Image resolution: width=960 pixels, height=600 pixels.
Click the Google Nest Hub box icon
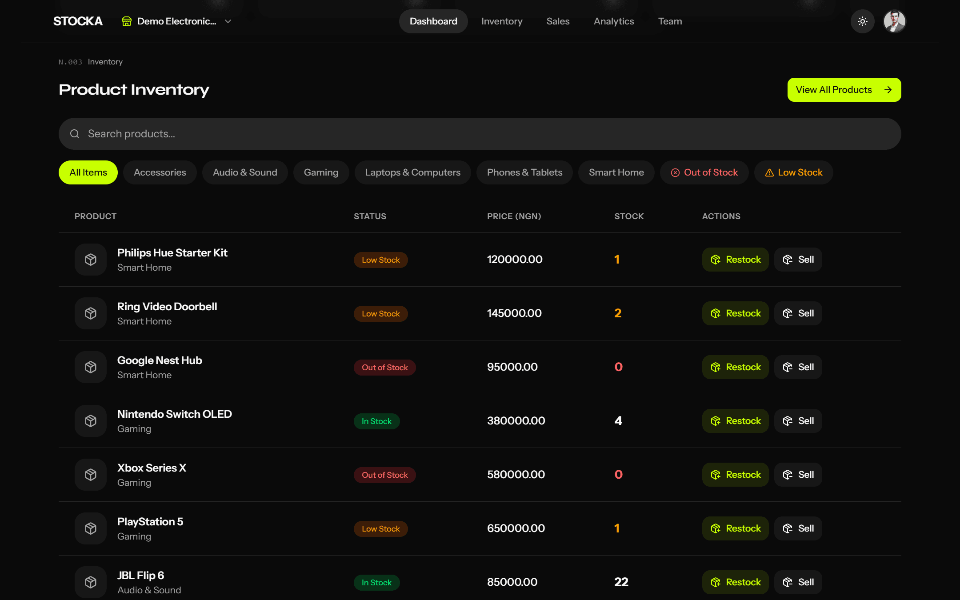[91, 367]
